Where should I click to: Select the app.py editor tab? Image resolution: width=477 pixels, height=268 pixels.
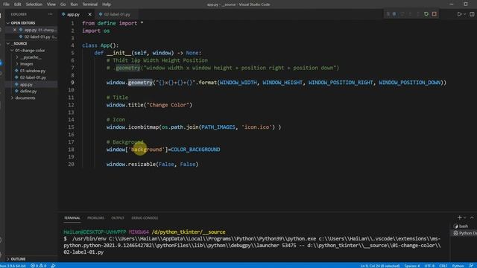pos(73,14)
